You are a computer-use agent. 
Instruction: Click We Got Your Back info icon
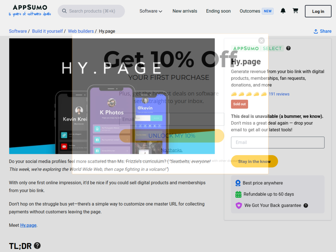point(306,206)
